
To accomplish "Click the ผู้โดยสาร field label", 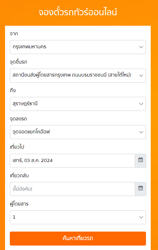I will [x=19, y=204].
